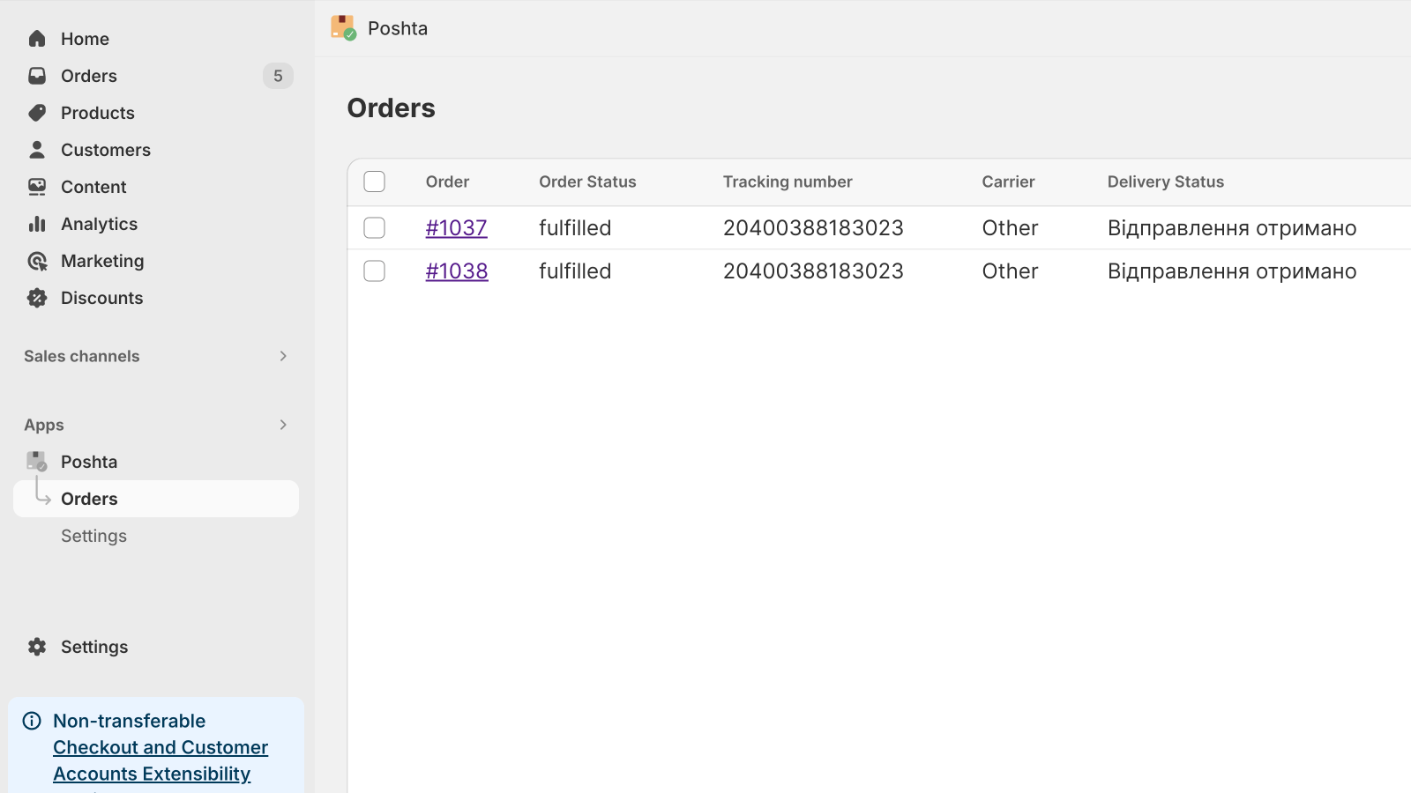Viewport: 1411px width, 793px height.
Task: Check the checkbox for order #1037
Action: point(374,226)
